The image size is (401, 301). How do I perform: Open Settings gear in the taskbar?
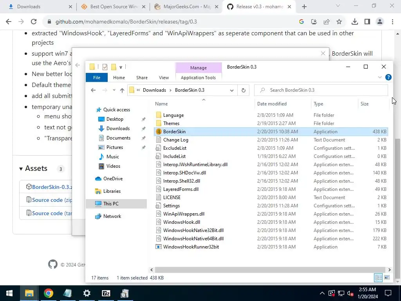87,293
